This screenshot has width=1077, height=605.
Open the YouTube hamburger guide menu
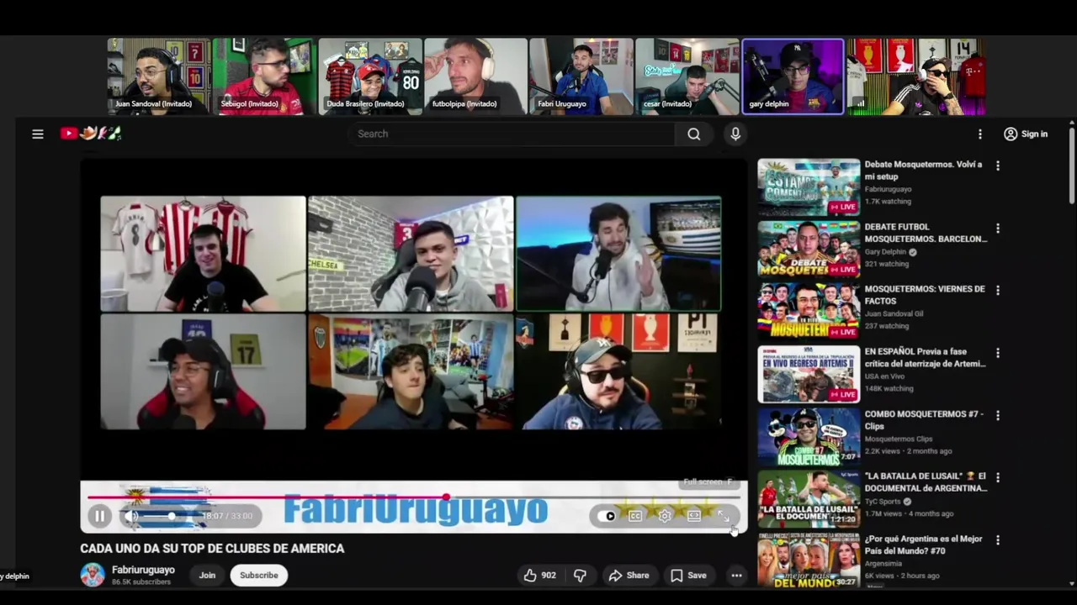(x=38, y=134)
